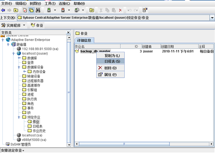Open the 实用程序 dropdown button

13,25
